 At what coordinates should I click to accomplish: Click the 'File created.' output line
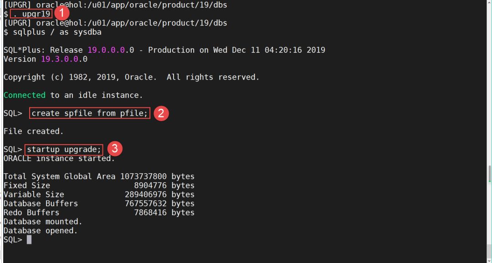click(x=33, y=131)
